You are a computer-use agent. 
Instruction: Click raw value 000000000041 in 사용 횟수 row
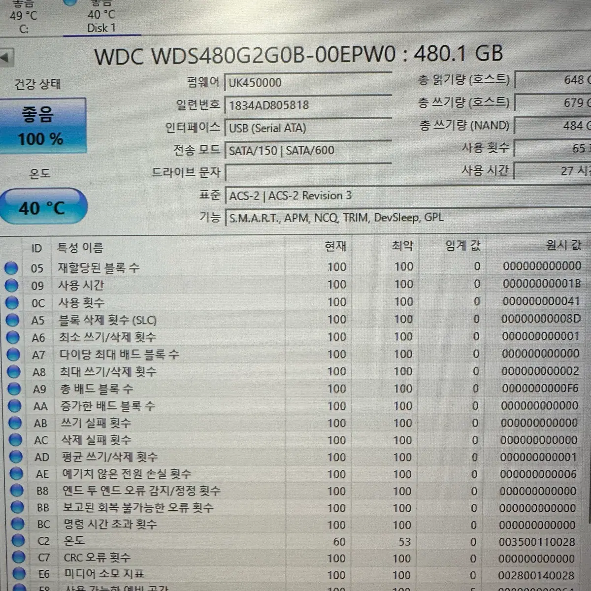(541, 301)
